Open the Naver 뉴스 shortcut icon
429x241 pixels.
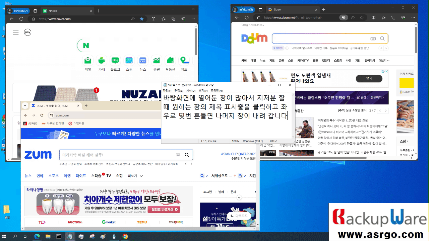[x=143, y=61]
